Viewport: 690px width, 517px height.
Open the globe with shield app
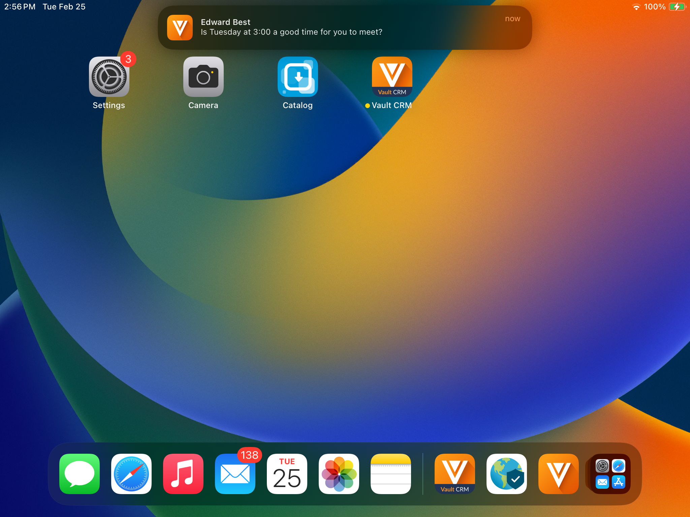[507, 474]
